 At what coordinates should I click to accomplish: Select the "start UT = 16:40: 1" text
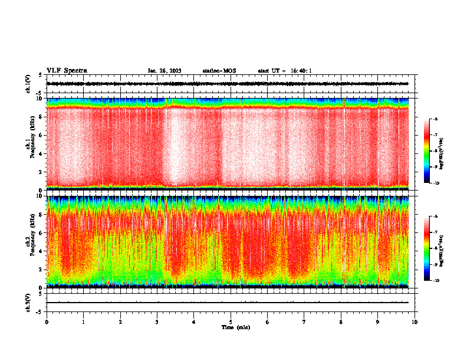click(285, 71)
